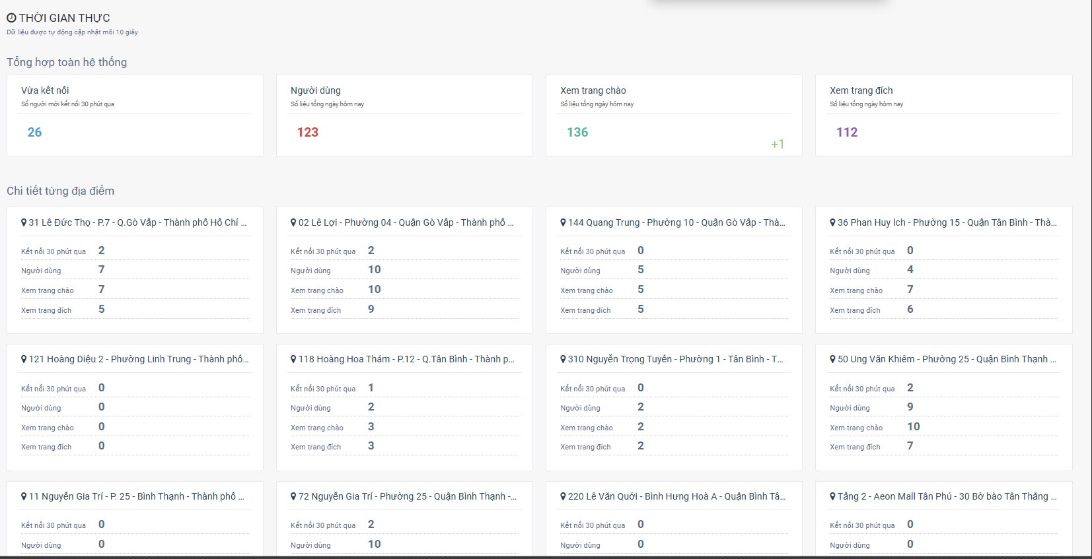Click the map pin icon for 72 Nguyễn Gia Trí
The width and height of the screenshot is (1092, 559).
[293, 496]
